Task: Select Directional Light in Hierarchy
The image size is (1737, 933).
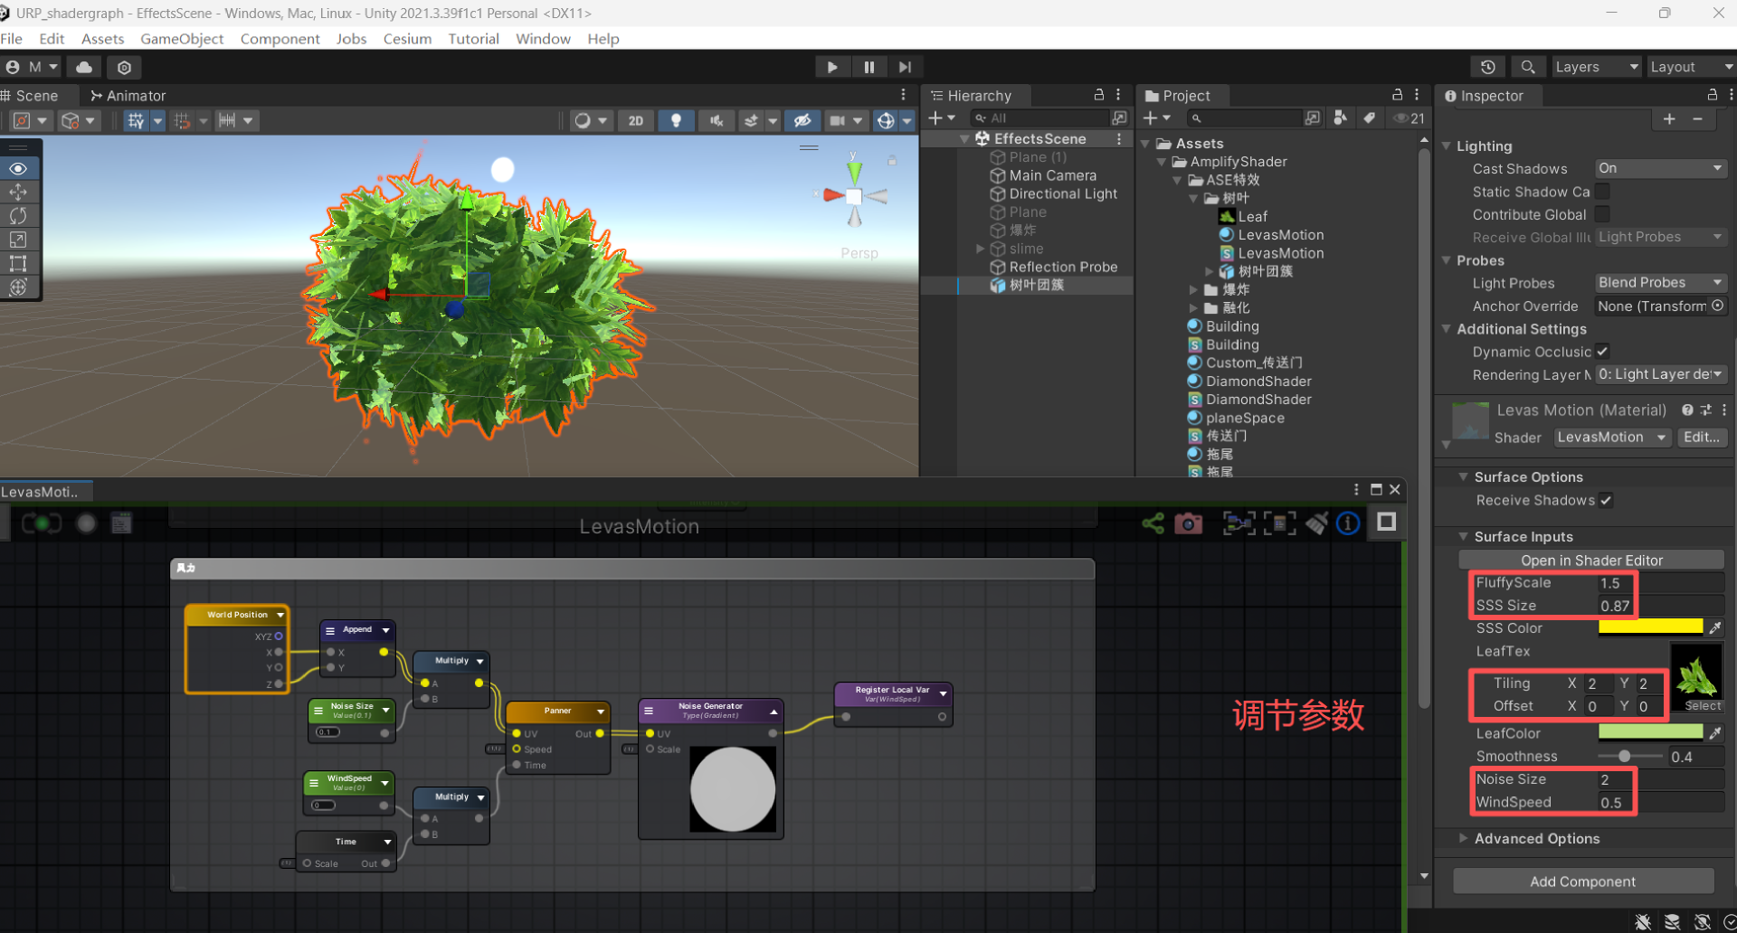Action: pos(1063,193)
